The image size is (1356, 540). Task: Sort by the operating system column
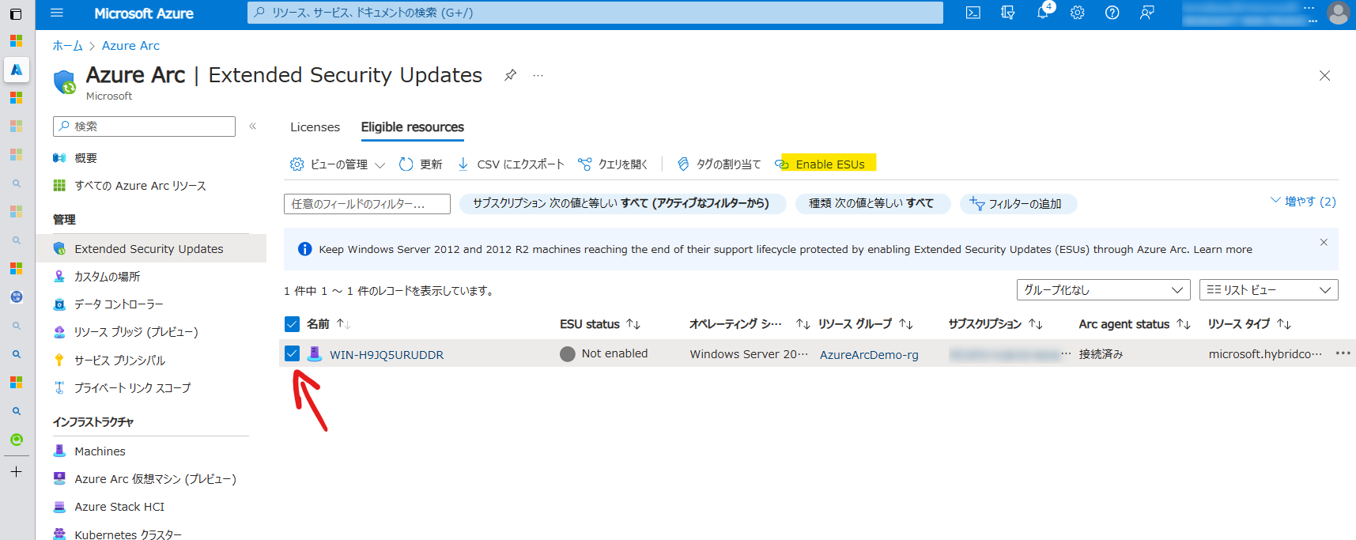[750, 324]
